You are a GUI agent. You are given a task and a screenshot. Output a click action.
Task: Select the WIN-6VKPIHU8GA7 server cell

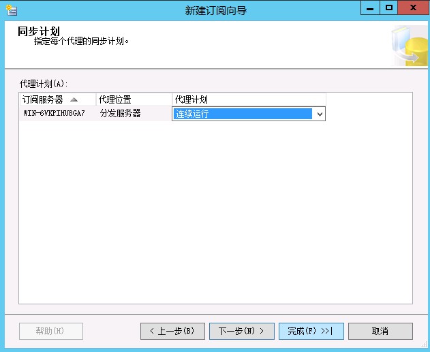point(55,114)
